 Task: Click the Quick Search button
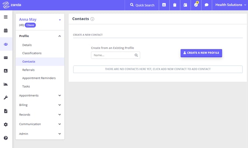(142, 5)
